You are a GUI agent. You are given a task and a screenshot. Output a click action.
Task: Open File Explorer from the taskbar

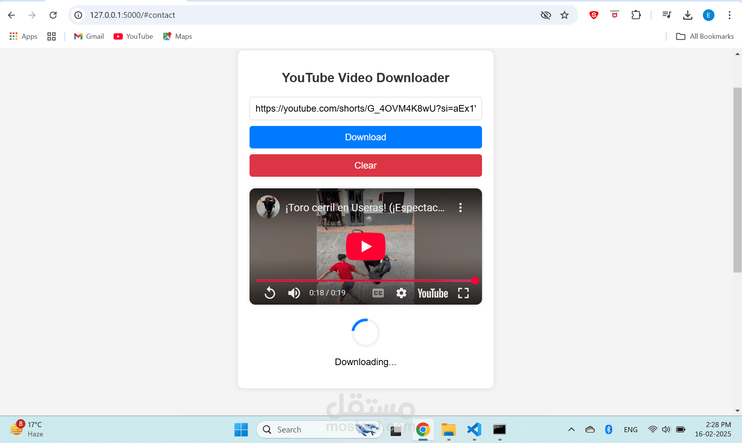(x=448, y=429)
